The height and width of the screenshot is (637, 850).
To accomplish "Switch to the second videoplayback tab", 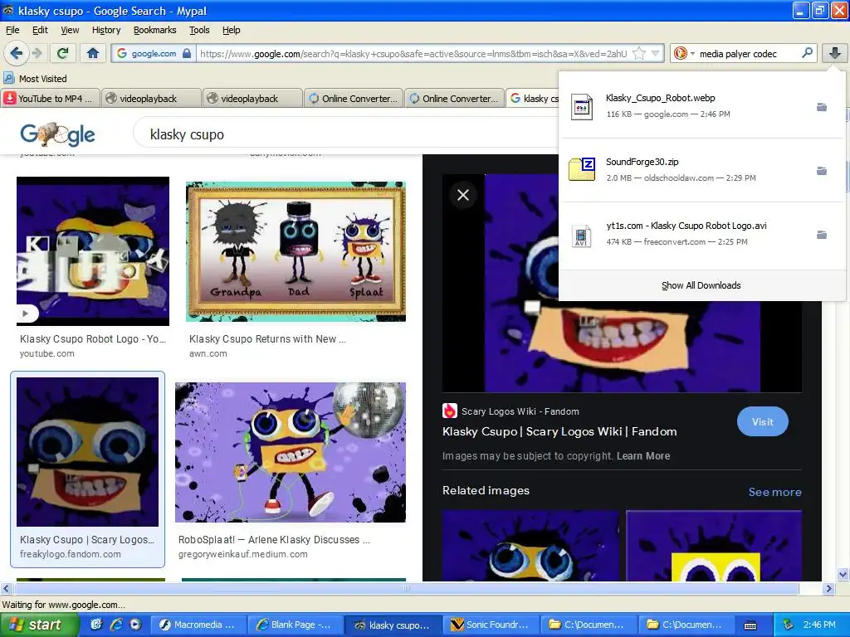I will click(252, 98).
